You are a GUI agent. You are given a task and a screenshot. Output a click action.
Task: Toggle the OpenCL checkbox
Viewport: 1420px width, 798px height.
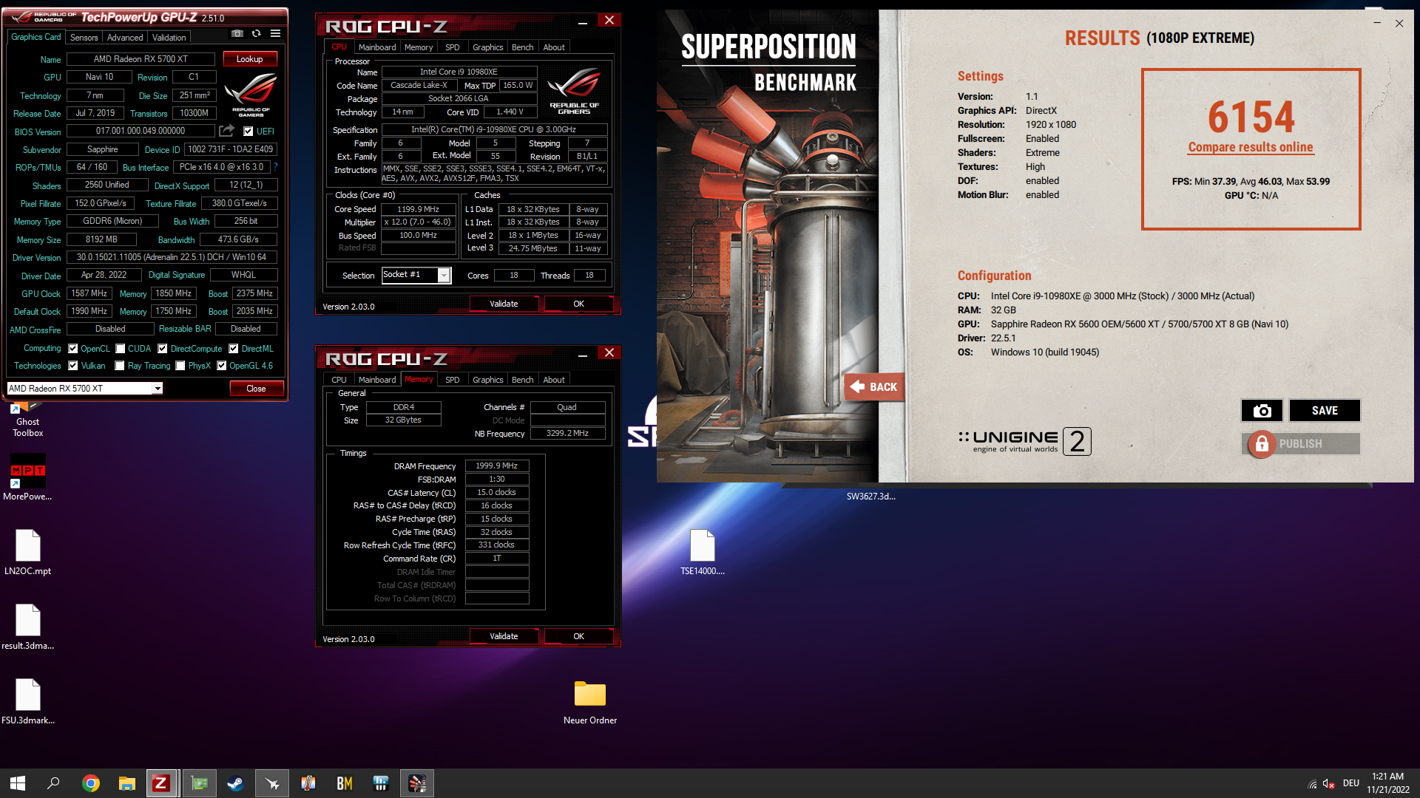tap(73, 348)
